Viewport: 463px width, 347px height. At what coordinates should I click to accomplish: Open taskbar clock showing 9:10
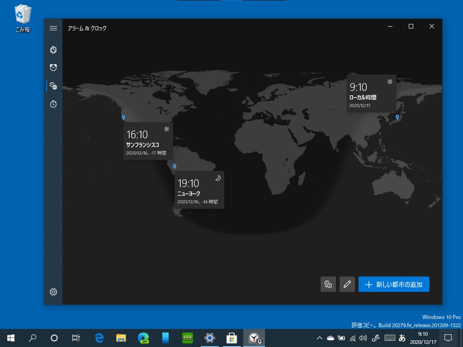coord(423,338)
